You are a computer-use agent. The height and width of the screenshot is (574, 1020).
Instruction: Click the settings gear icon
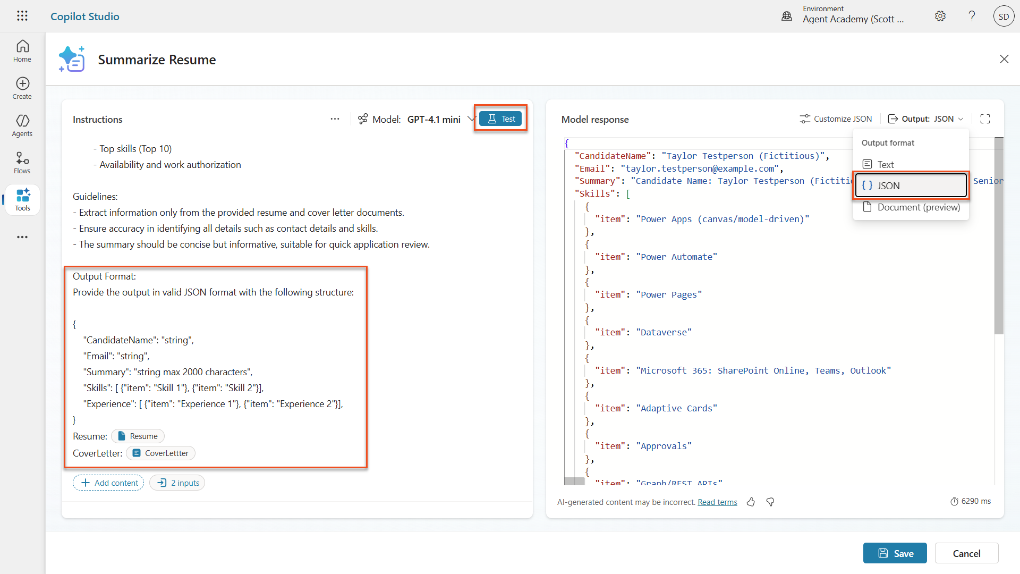940,16
